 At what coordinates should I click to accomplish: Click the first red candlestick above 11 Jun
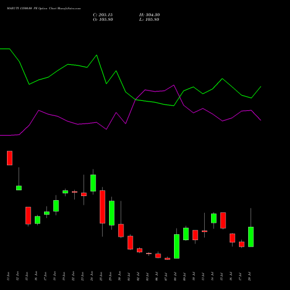10,158
